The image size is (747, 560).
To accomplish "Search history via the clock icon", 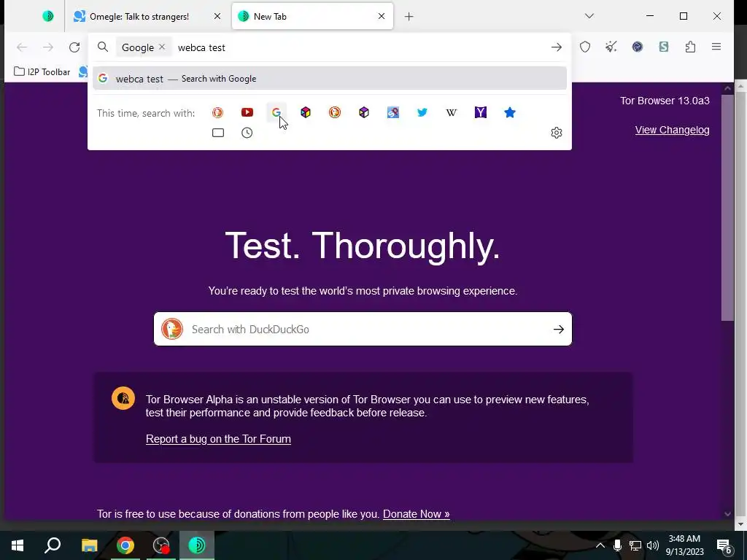I will coord(247,133).
